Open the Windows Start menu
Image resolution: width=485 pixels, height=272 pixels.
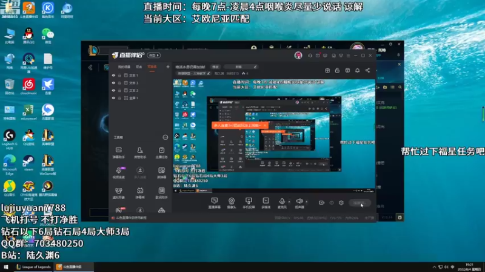[6, 267]
